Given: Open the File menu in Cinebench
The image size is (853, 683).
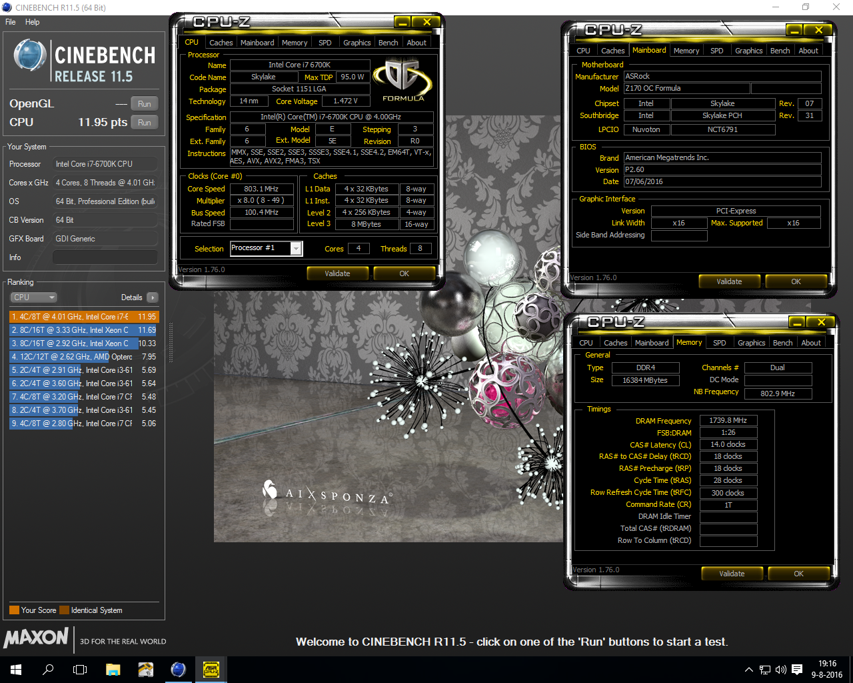Looking at the screenshot, I should click(x=11, y=22).
